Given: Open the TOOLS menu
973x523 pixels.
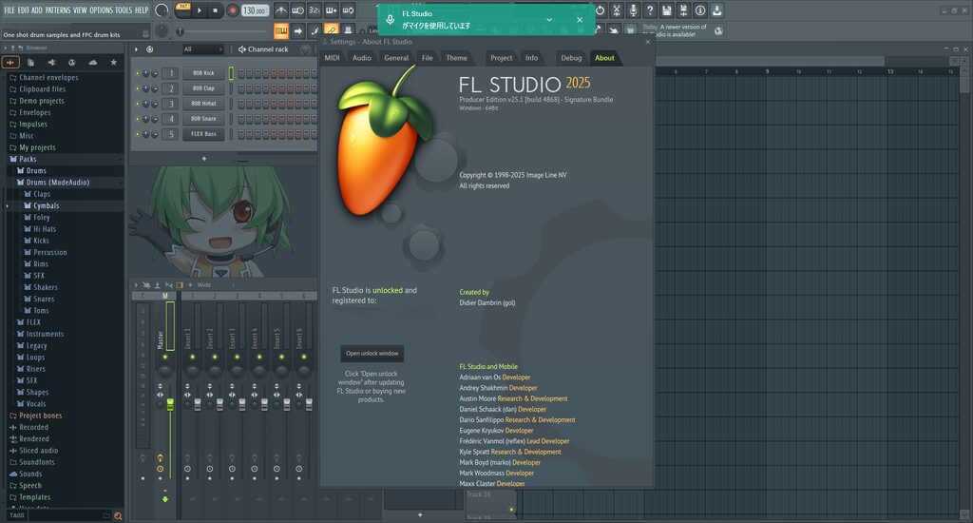Looking at the screenshot, I should tap(124, 10).
